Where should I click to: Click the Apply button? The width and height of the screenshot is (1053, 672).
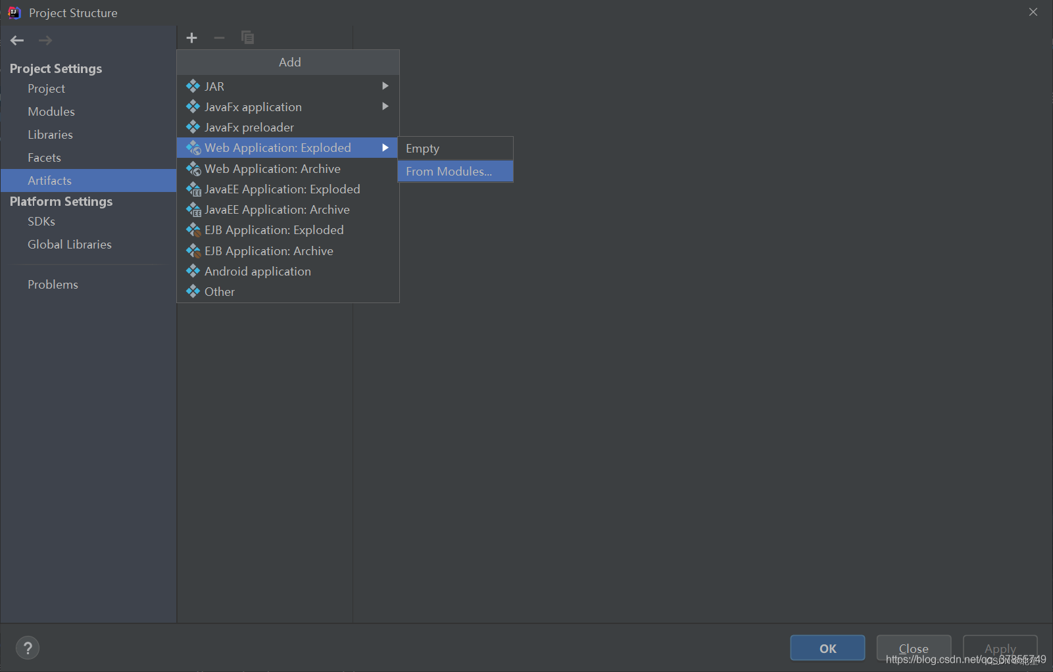pos(1000,648)
